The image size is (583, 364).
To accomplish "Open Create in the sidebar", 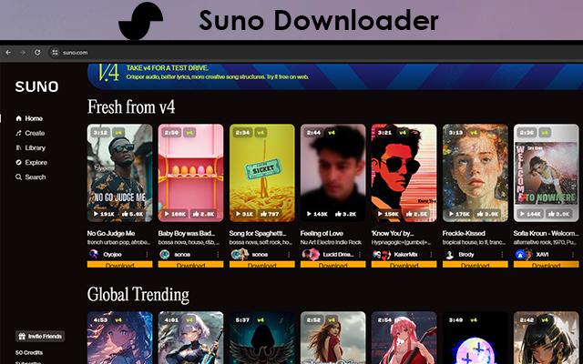I will coord(30,133).
